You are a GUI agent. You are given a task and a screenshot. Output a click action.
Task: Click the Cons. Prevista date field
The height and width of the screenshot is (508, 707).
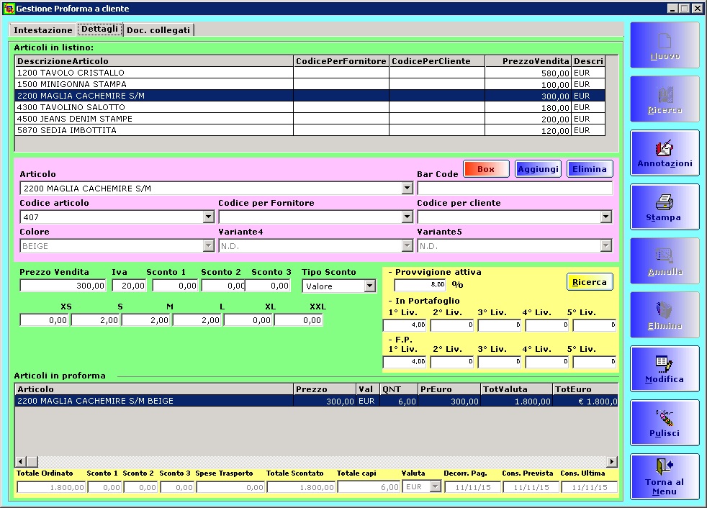[531, 487]
